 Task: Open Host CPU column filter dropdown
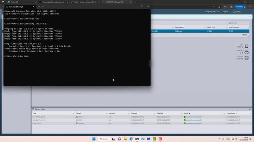pos(226,27)
